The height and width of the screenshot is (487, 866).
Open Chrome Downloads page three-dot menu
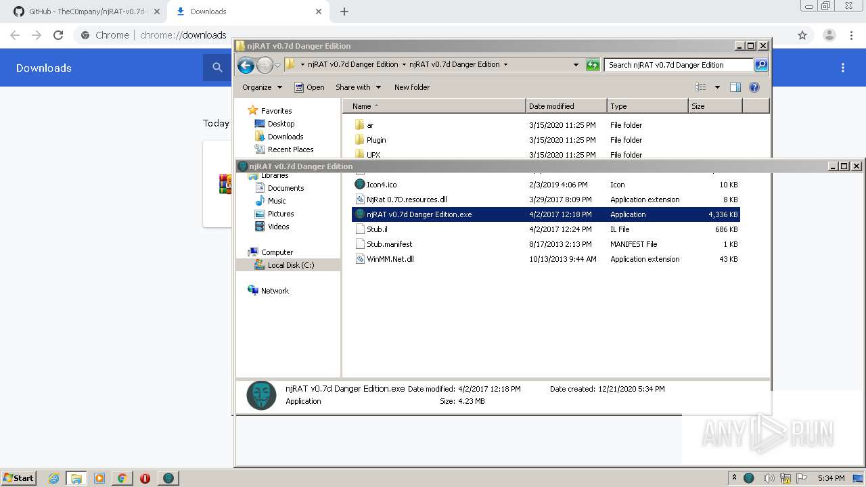(x=843, y=68)
